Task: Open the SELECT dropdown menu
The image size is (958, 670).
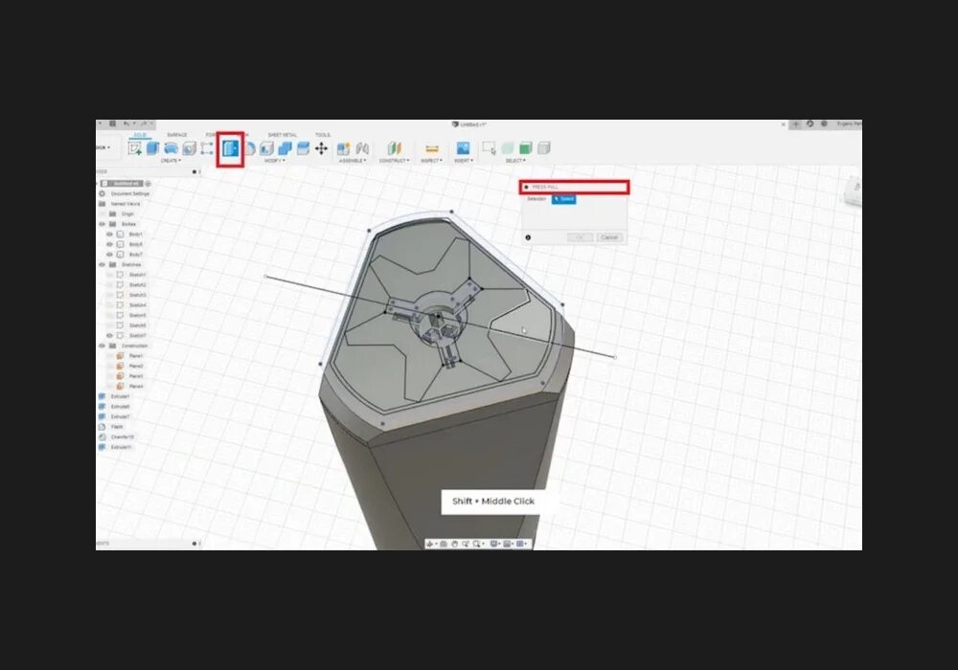Action: click(x=515, y=161)
